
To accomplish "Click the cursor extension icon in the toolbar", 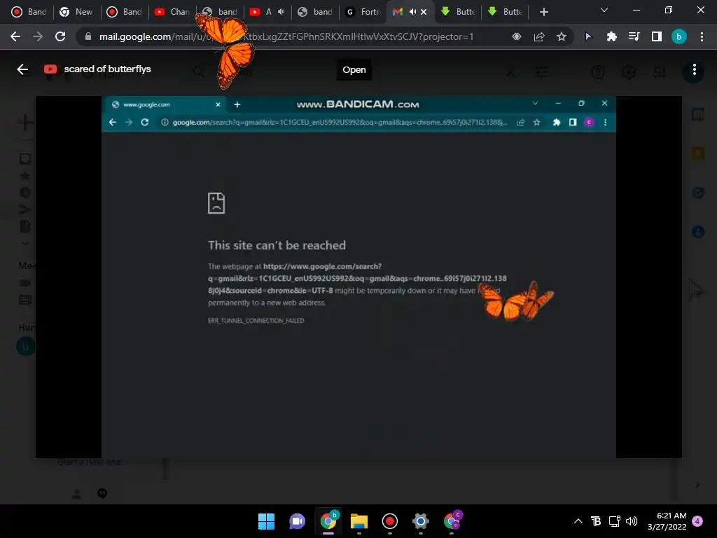I will [x=588, y=36].
